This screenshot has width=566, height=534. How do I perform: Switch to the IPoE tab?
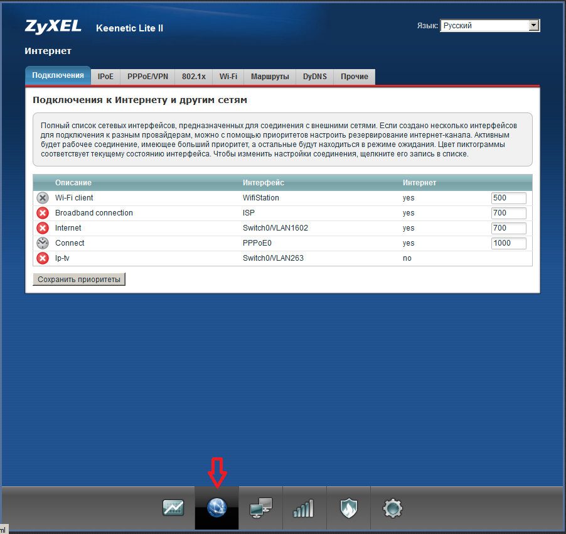[x=105, y=77]
